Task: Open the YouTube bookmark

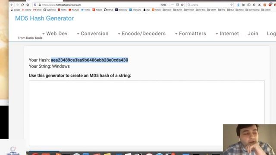Action: point(74,10)
